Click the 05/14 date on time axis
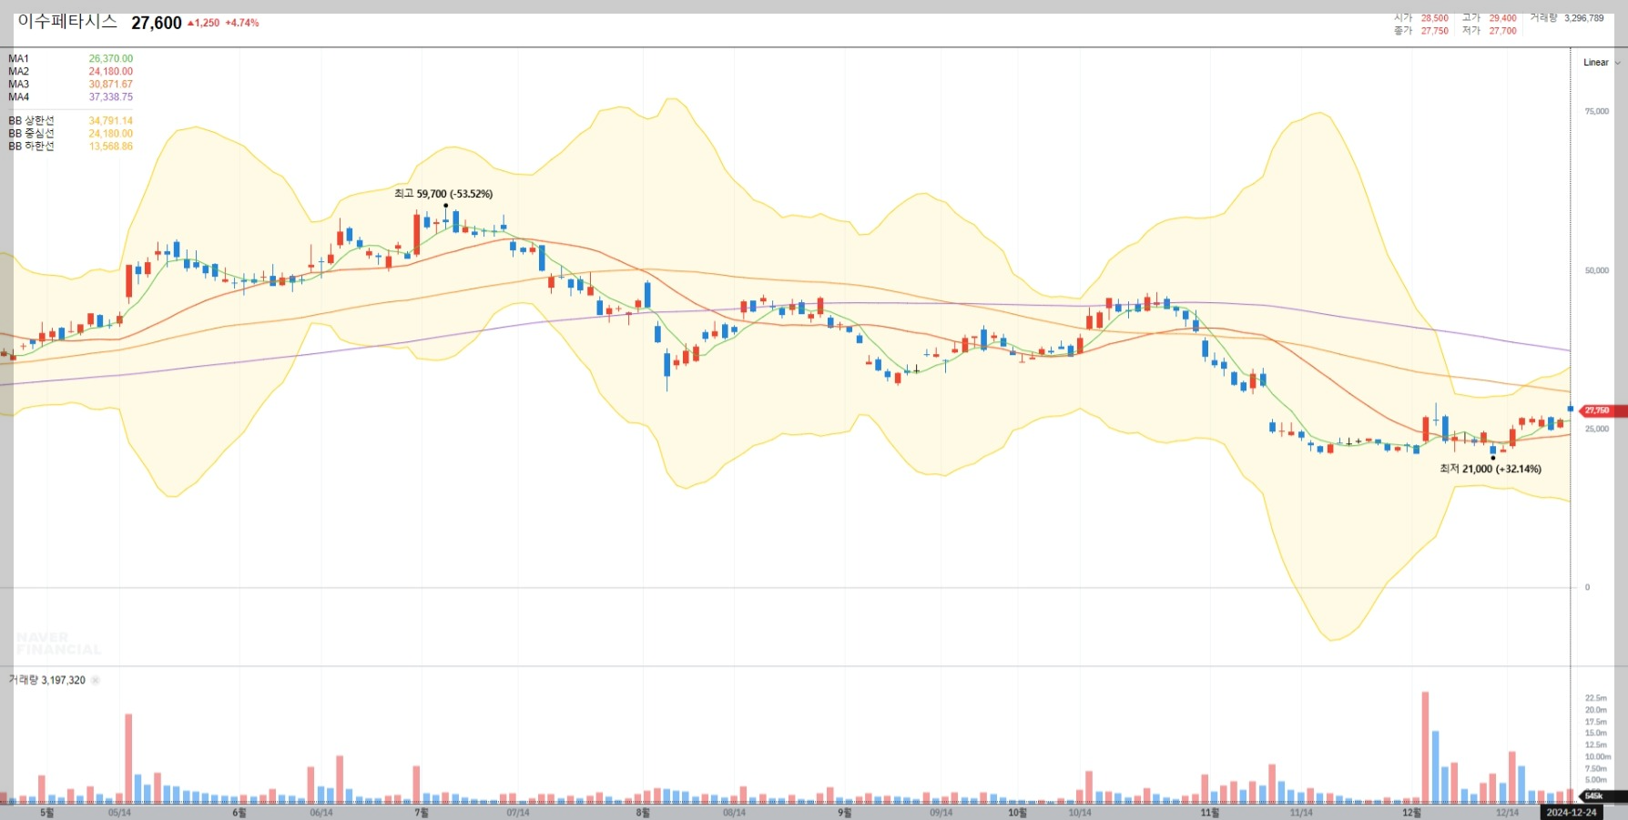Viewport: 1628px width, 820px height. [119, 813]
